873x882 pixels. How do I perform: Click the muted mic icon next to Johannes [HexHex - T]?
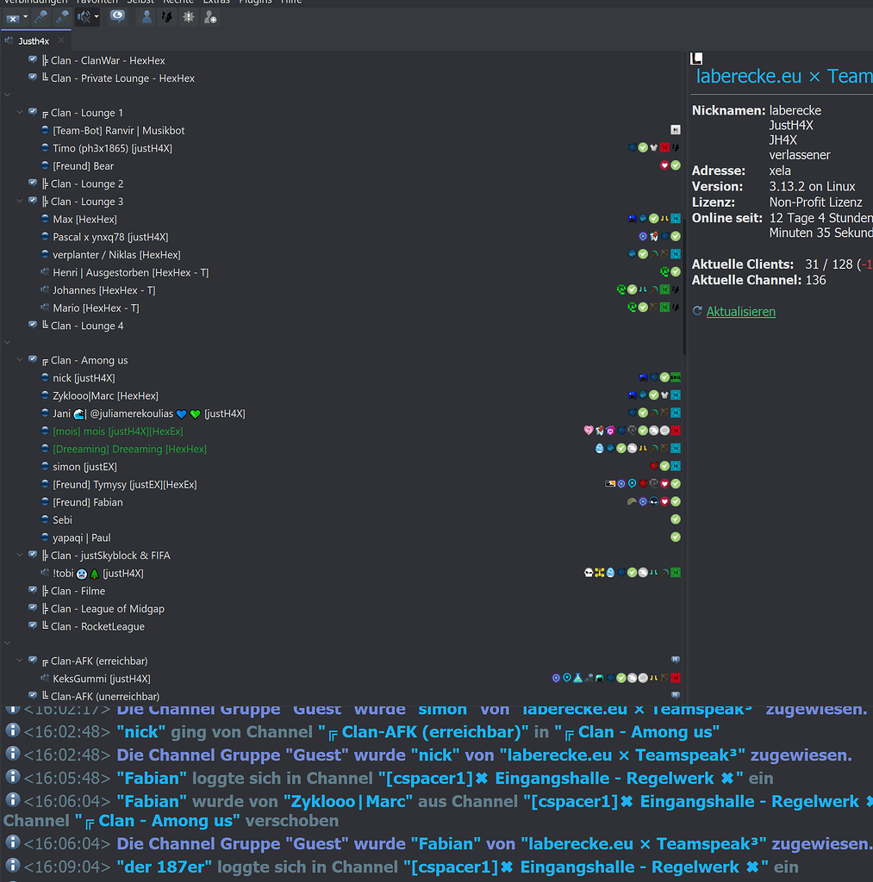45,289
